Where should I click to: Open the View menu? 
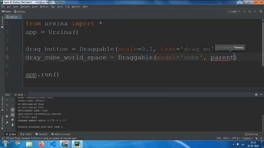[x=16, y=7]
